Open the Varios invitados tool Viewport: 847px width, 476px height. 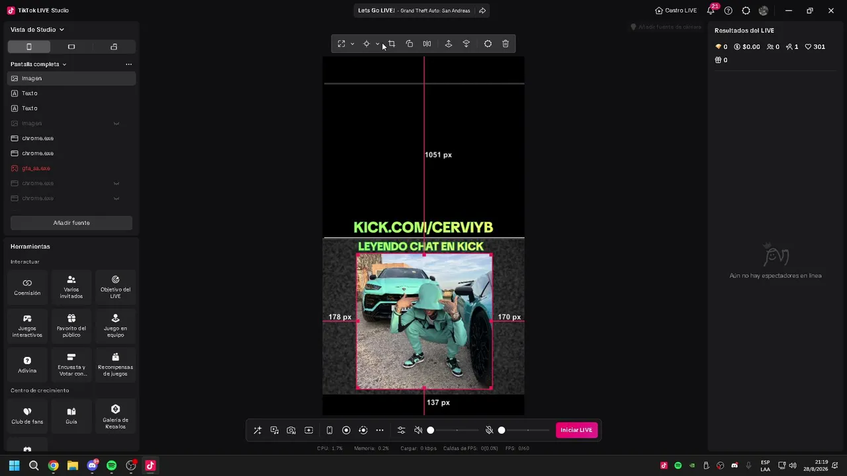(x=71, y=287)
